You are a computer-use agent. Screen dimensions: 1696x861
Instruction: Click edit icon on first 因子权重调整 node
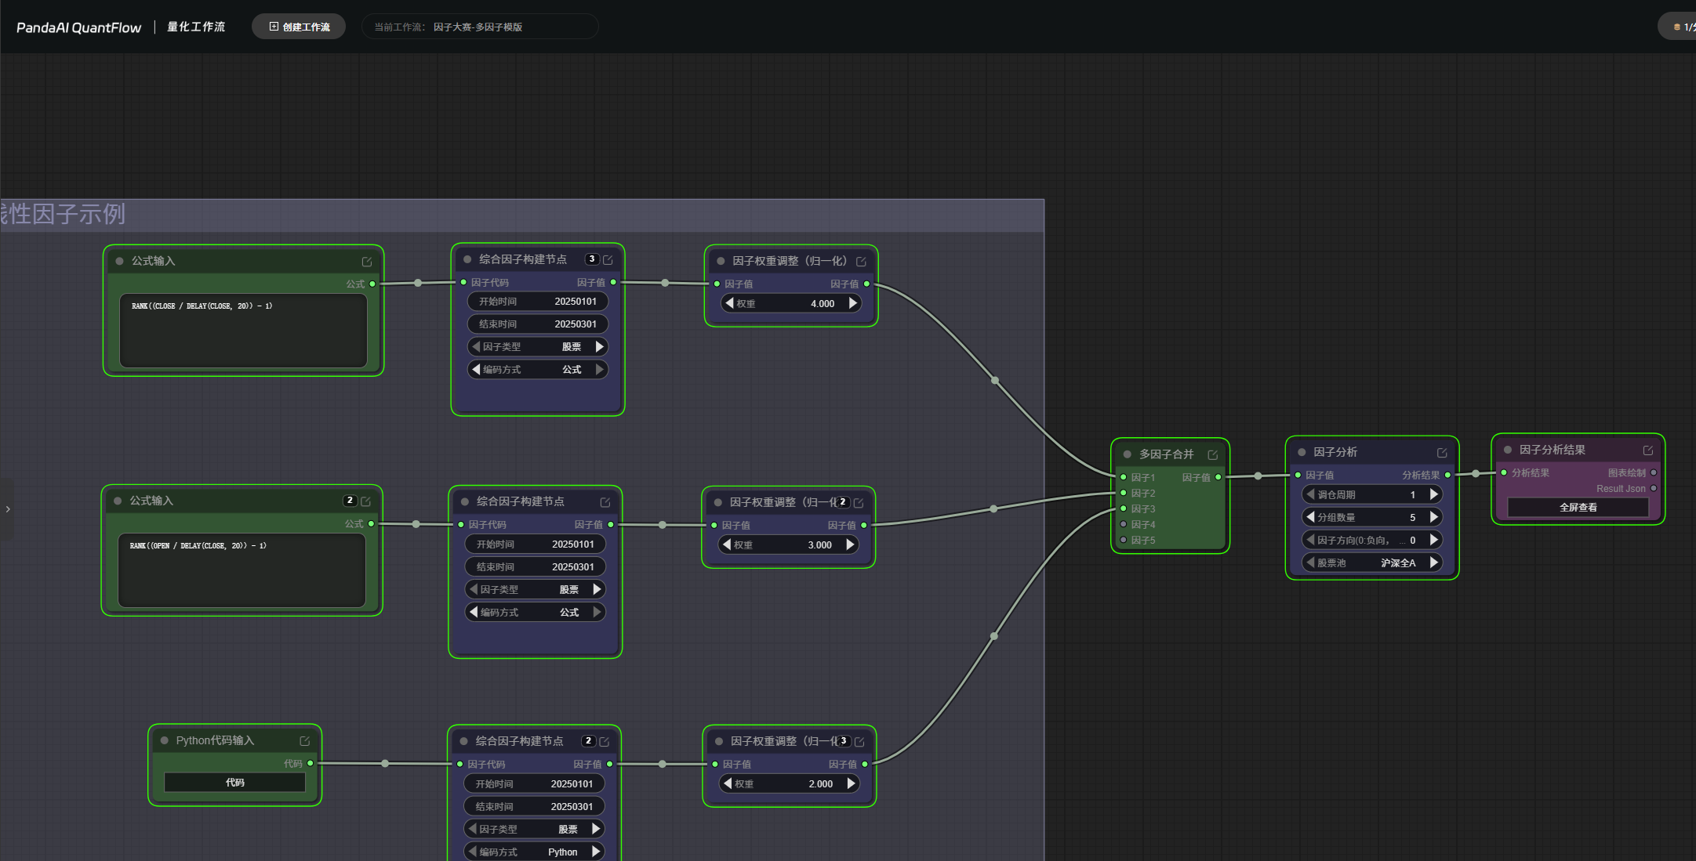861,262
